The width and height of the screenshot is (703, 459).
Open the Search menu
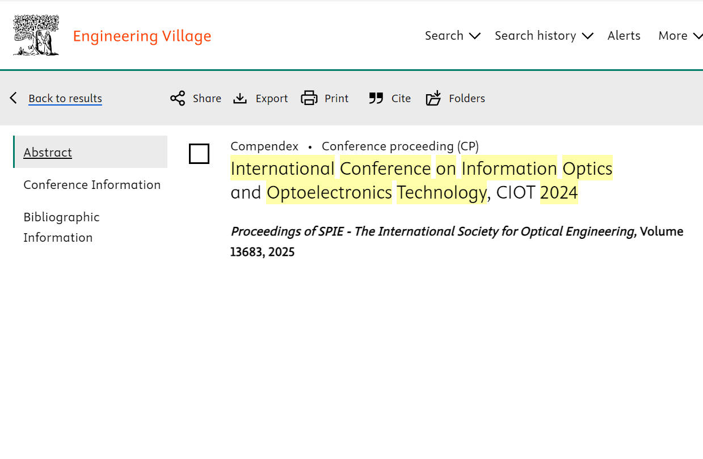(444, 35)
